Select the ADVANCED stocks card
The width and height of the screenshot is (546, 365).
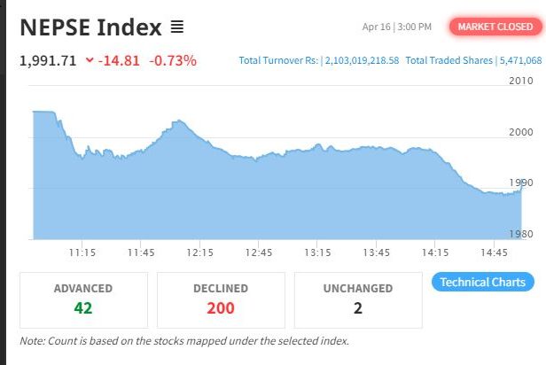pos(83,299)
